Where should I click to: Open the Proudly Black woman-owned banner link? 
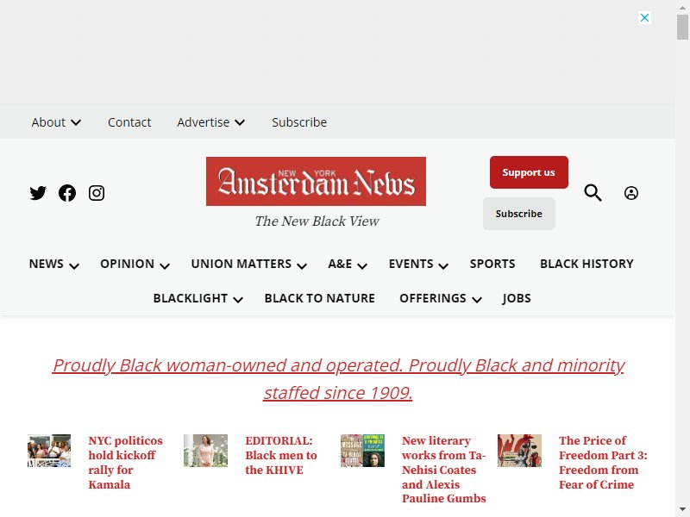[338, 378]
